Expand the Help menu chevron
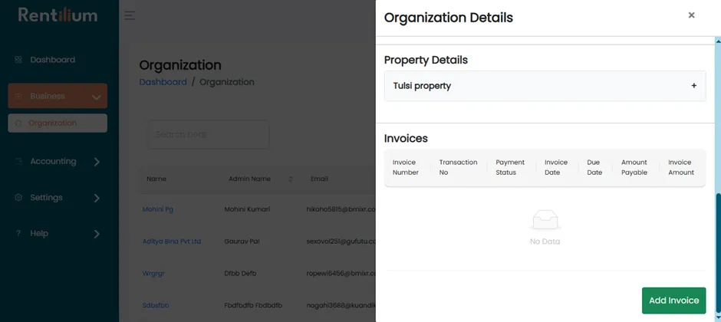721x322 pixels. click(x=97, y=234)
